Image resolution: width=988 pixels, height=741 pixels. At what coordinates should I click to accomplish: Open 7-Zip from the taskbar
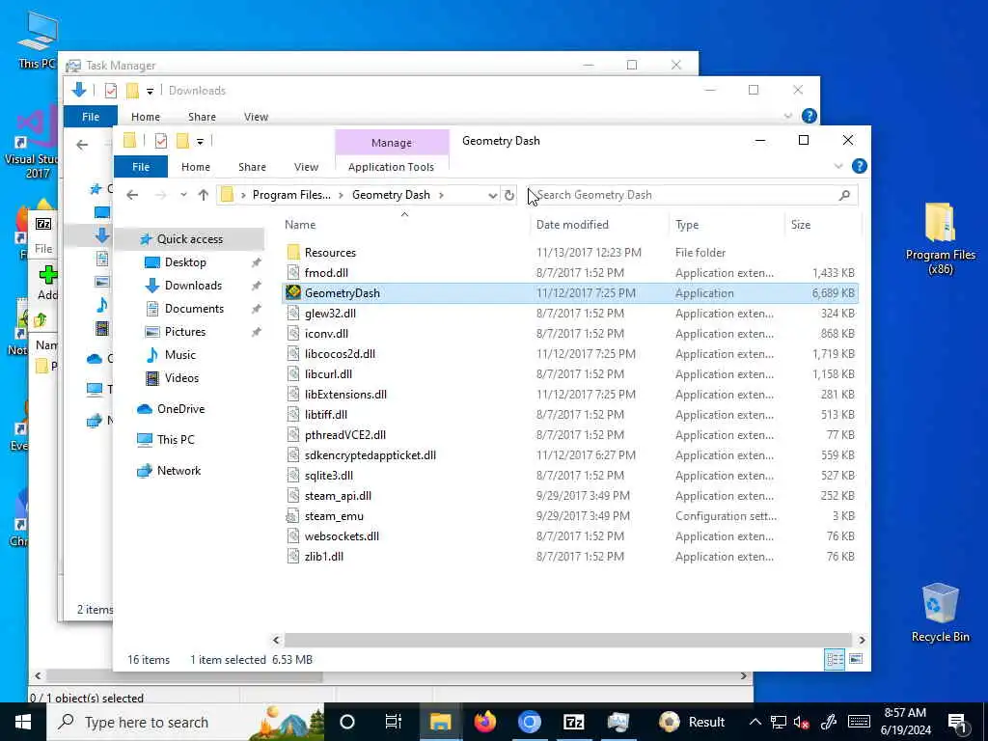(573, 722)
